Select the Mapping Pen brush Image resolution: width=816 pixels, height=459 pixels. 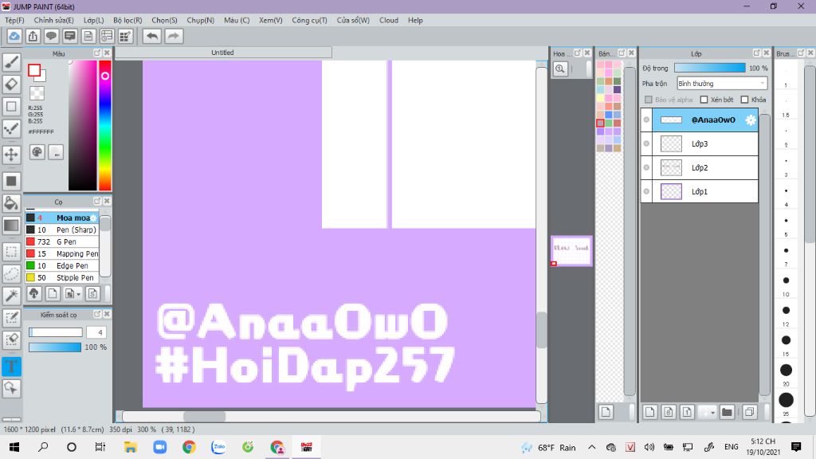(x=62, y=253)
